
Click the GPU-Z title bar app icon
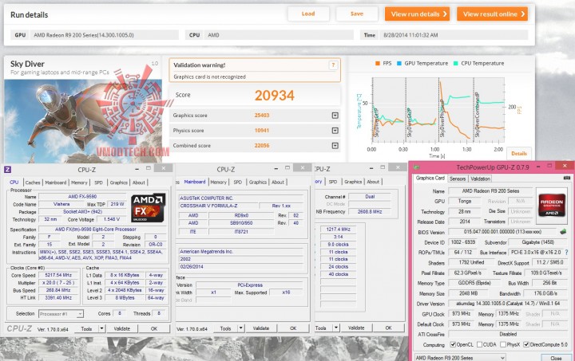coord(416,167)
